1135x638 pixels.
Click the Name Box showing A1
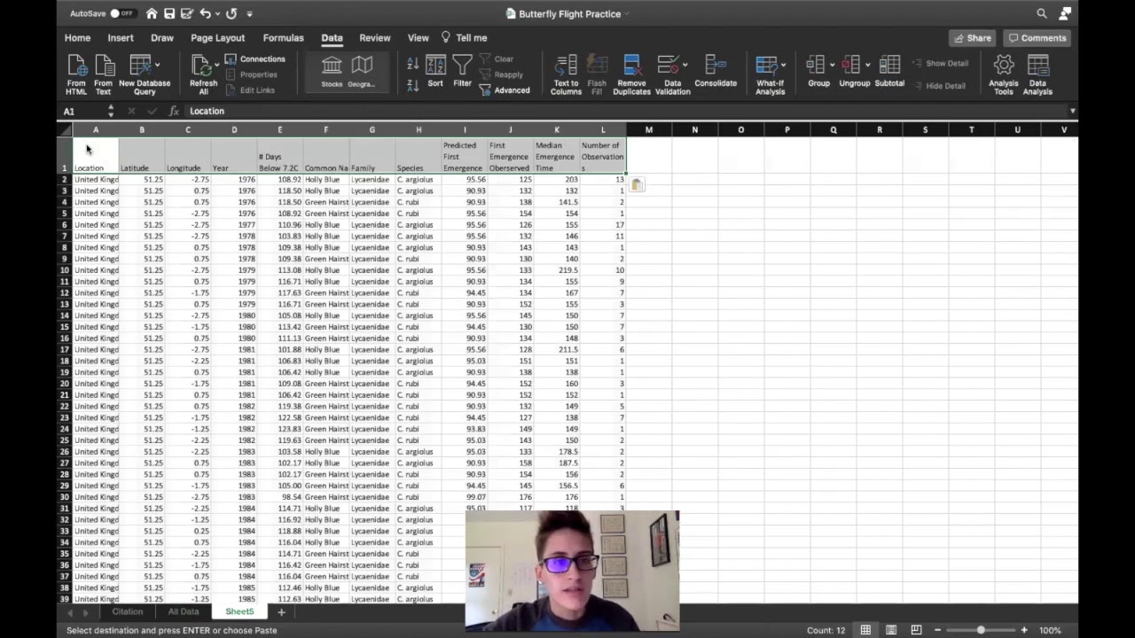tap(83, 111)
